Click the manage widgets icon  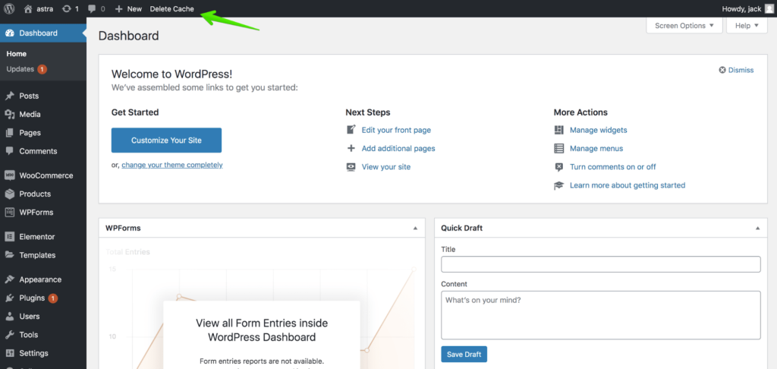[559, 130]
